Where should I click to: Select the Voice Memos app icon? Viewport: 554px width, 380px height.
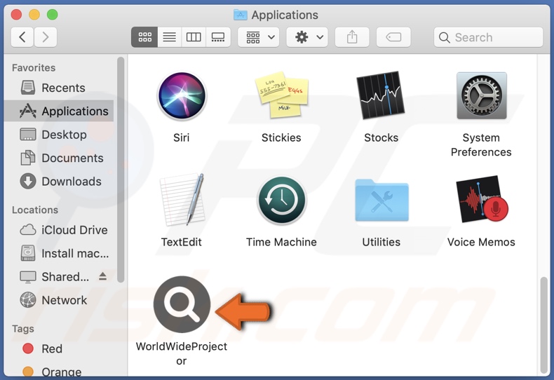click(x=482, y=200)
